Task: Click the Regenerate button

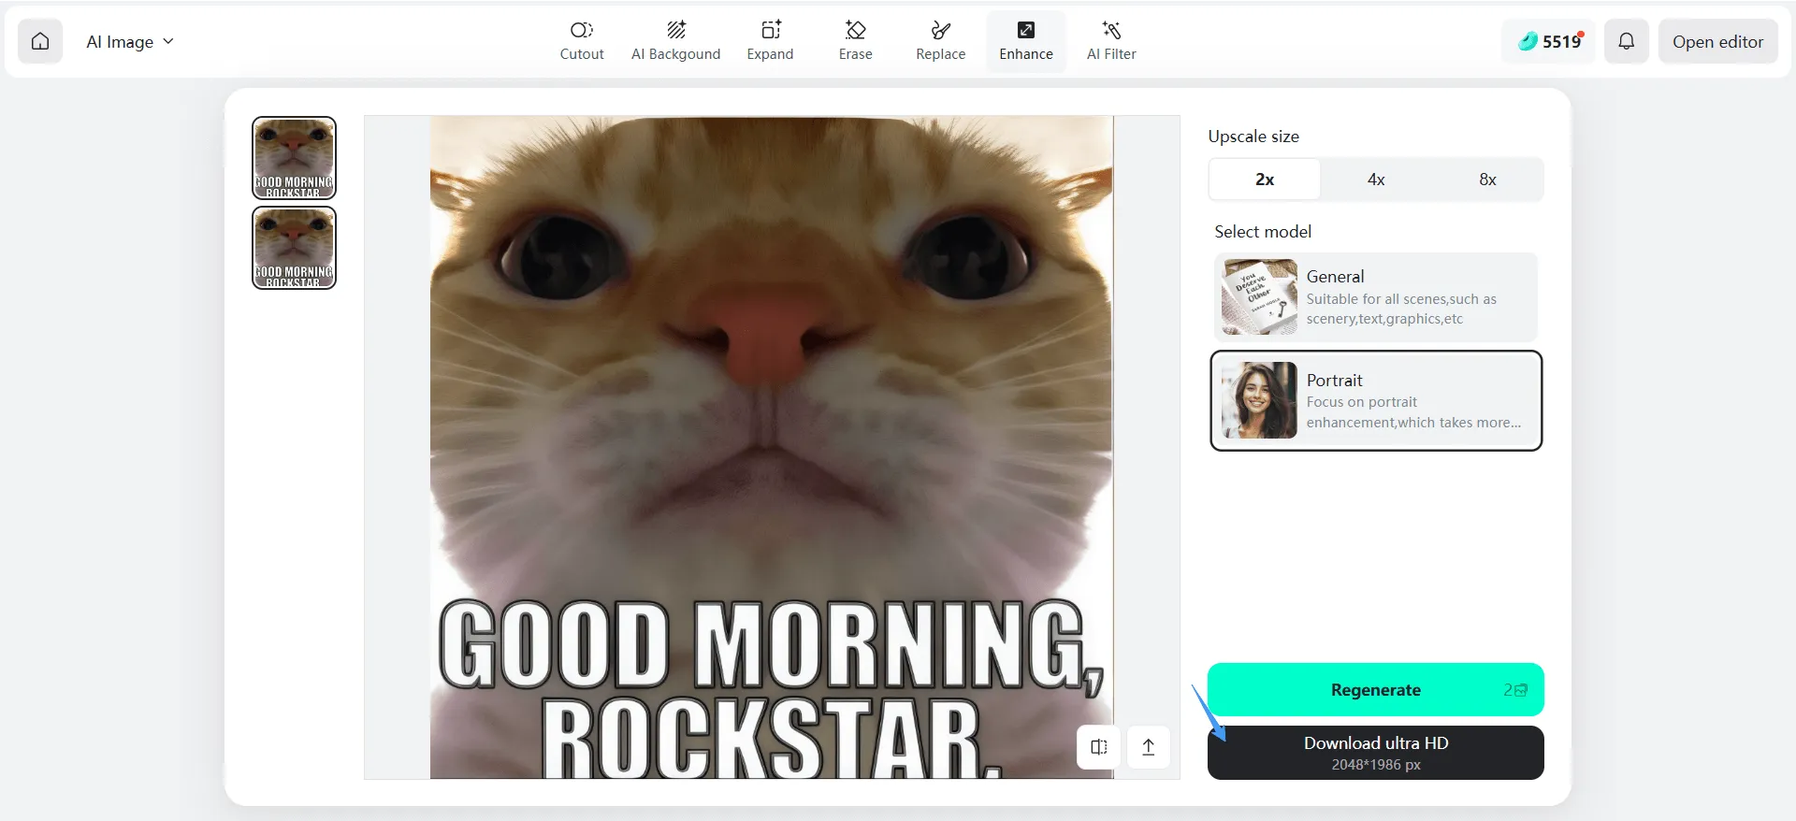Action: click(x=1375, y=690)
